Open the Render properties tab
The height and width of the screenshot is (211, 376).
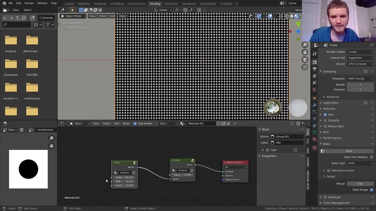pyautogui.click(x=314, y=62)
